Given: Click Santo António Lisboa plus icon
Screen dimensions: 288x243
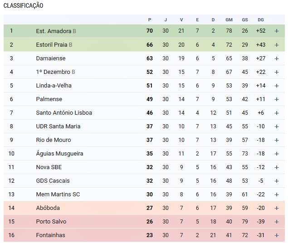Looking at the screenshot, I should (x=277, y=113).
